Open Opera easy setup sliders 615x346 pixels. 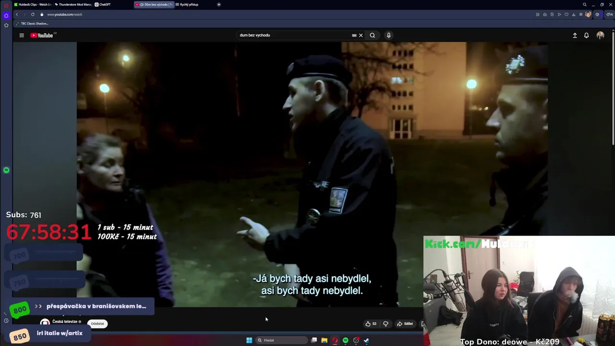[581, 14]
